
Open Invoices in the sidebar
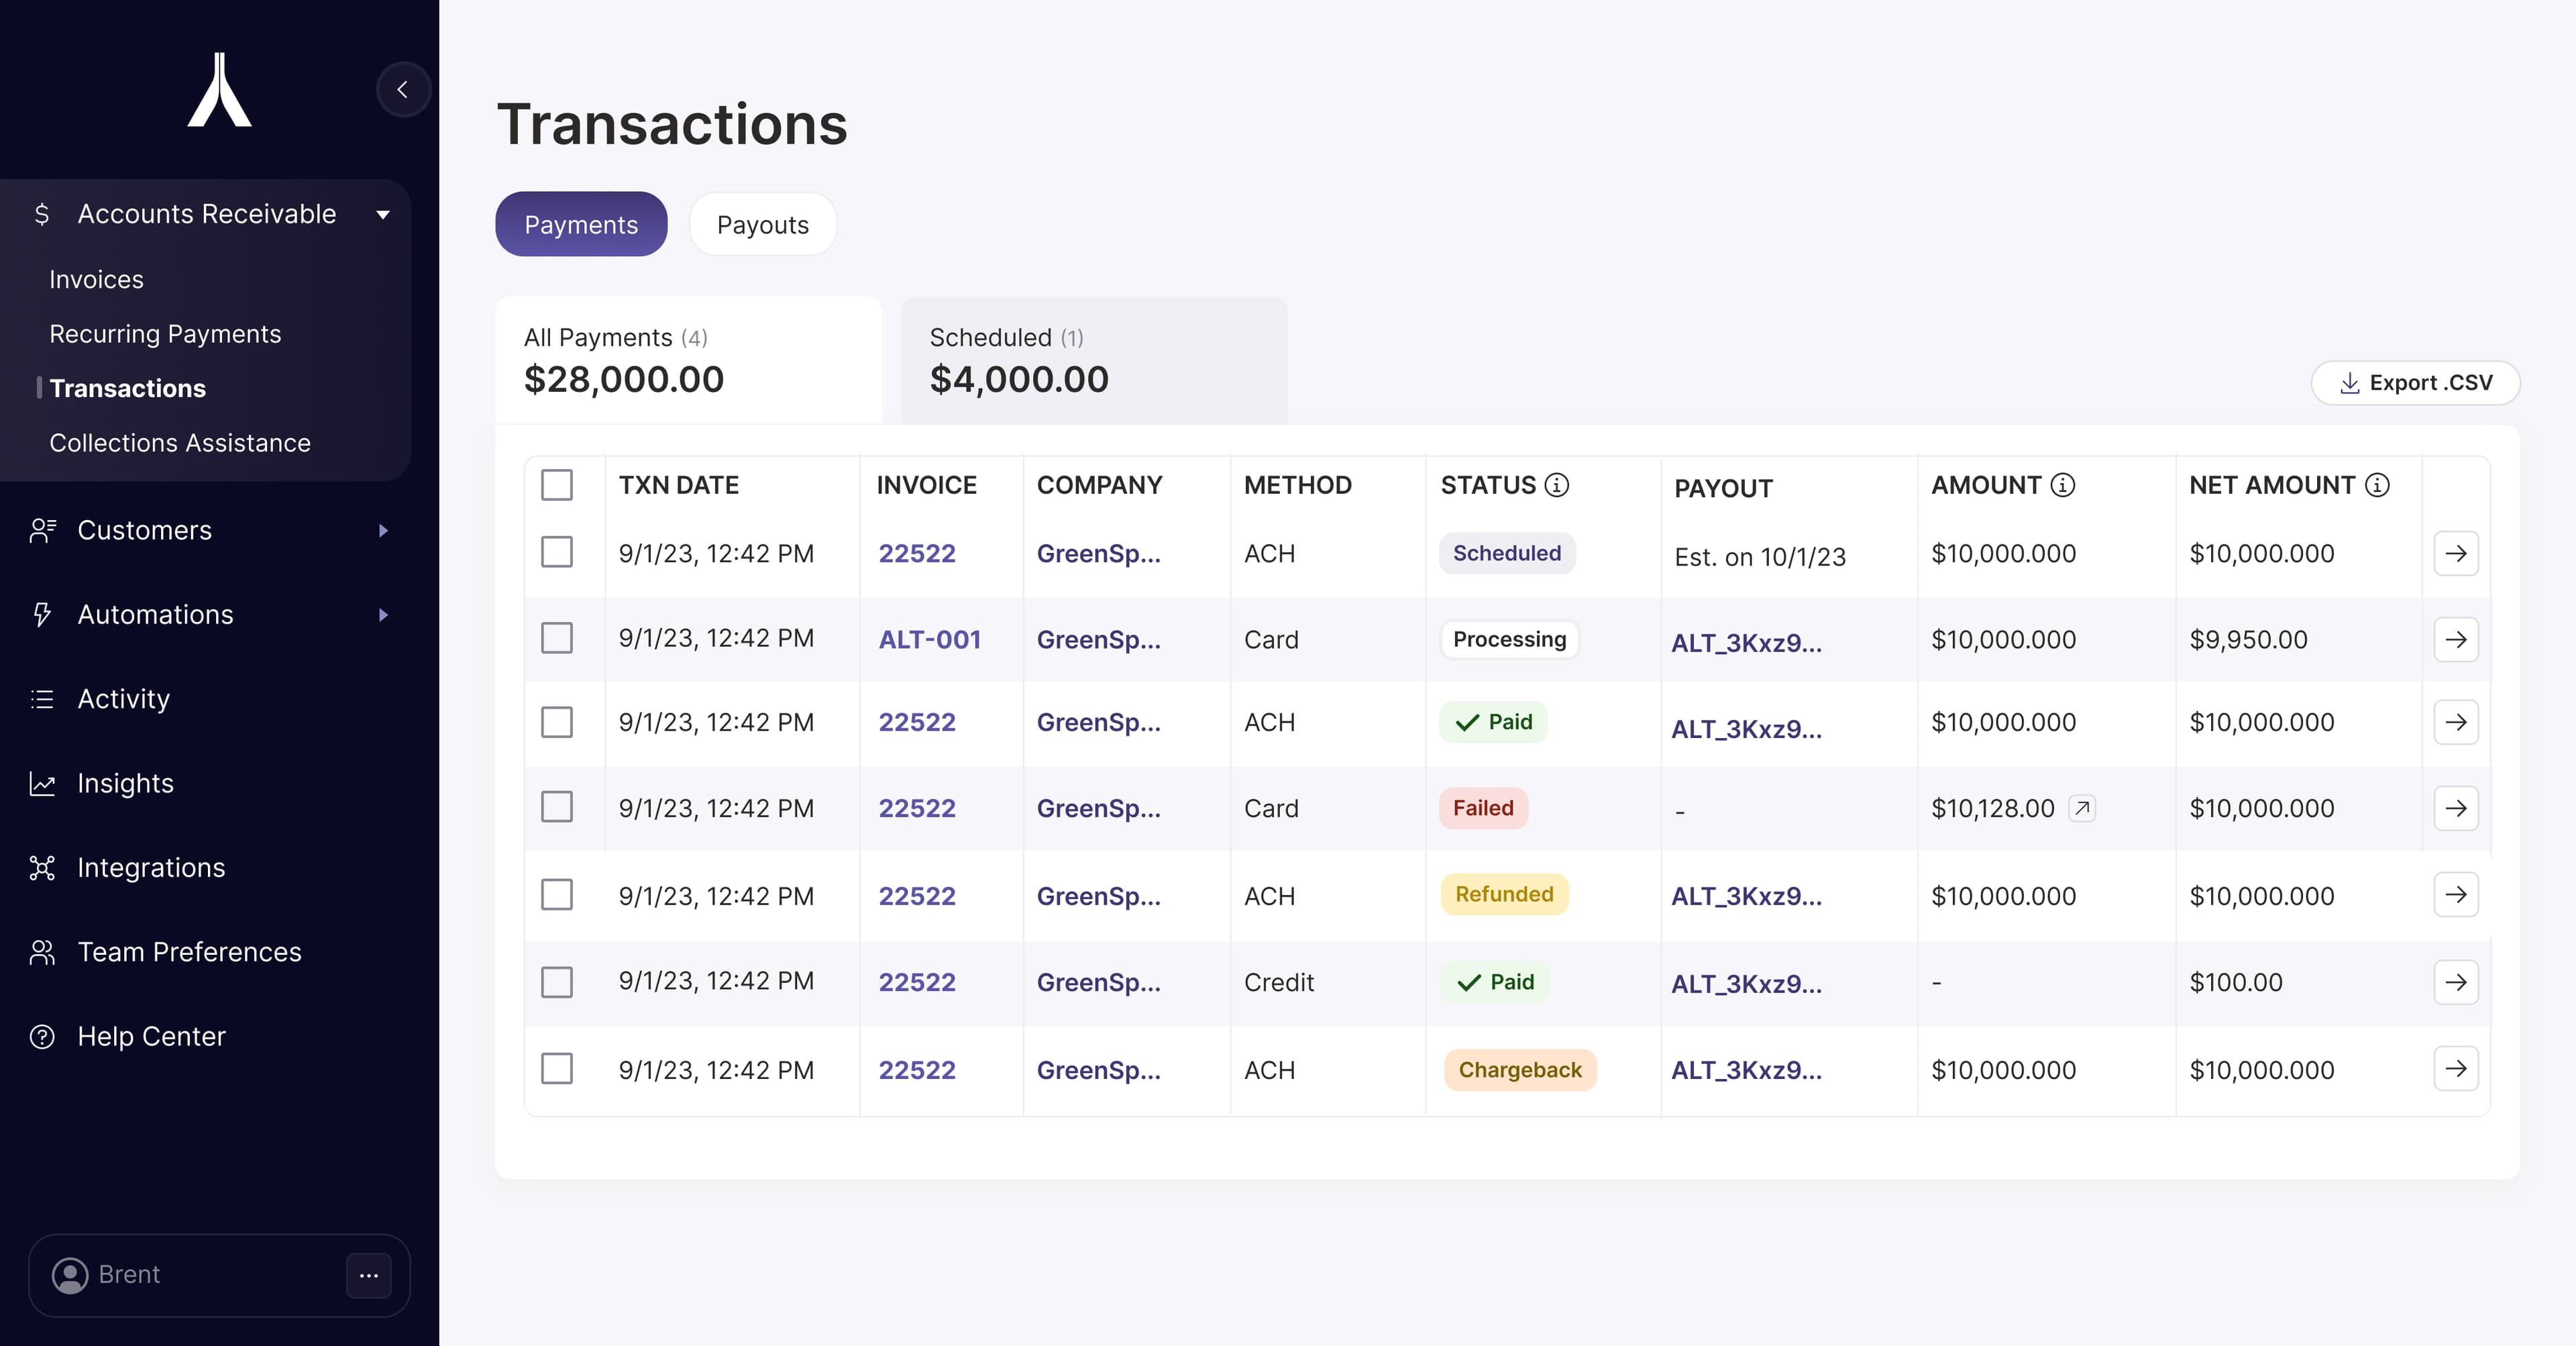click(97, 280)
